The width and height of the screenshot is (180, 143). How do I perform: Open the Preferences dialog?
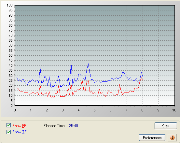(x=152, y=137)
